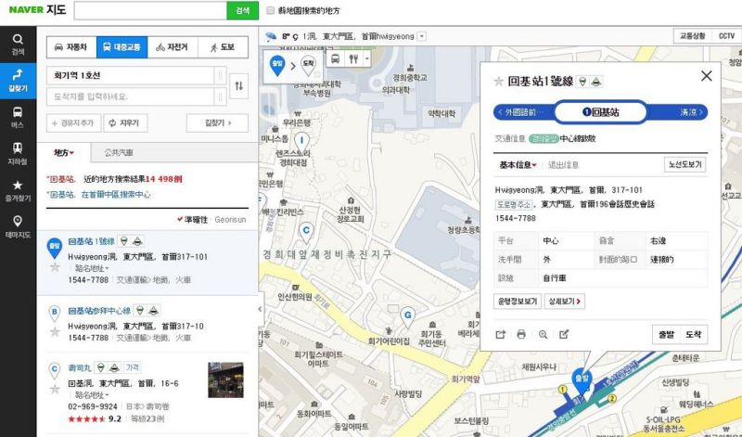Open the 地方 results tab dropdown
Screen dimensions: 742x437
(x=64, y=152)
